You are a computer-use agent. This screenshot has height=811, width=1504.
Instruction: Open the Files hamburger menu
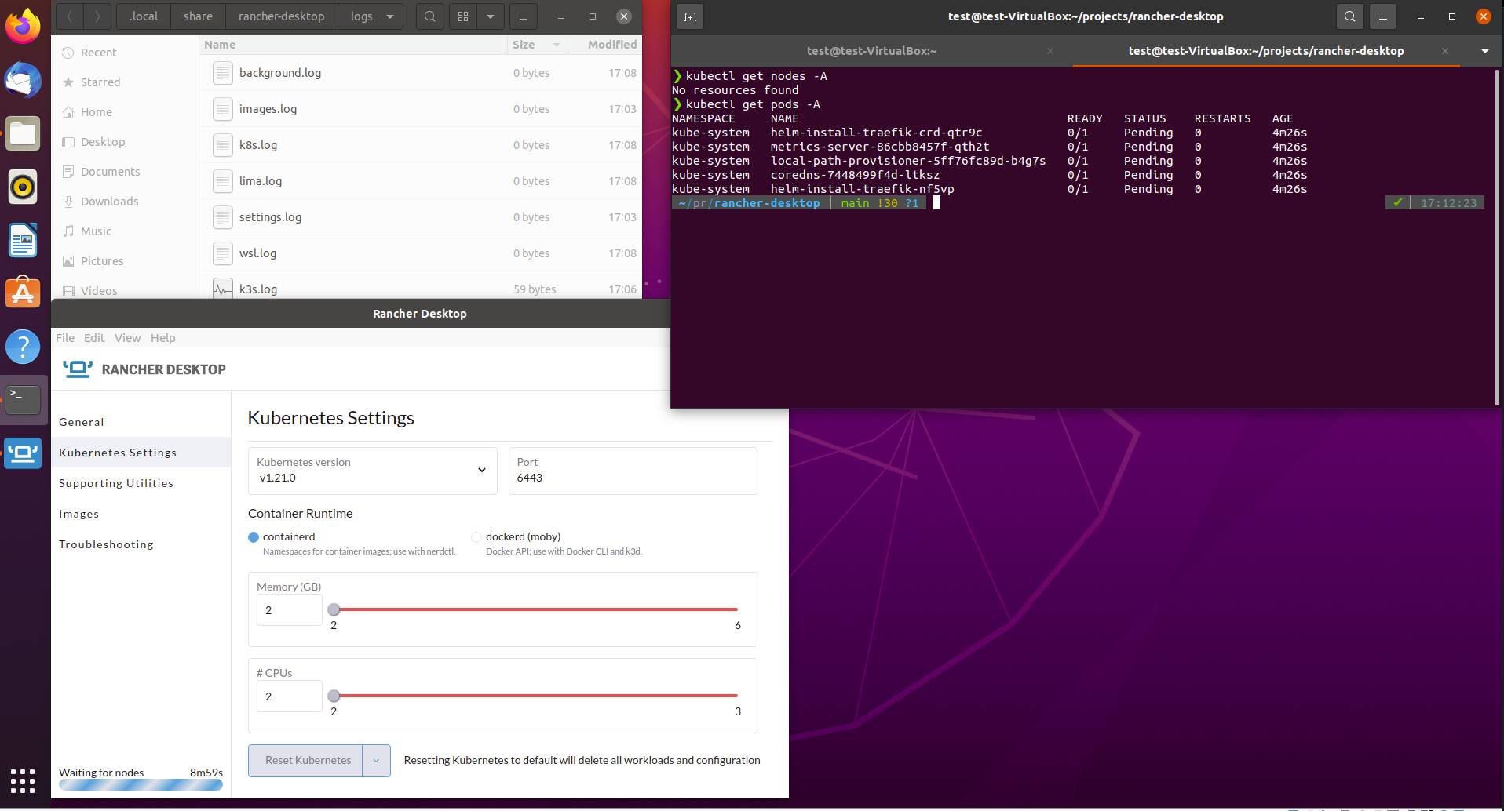point(524,16)
